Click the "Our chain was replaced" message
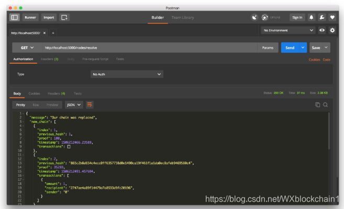 pos(73,118)
